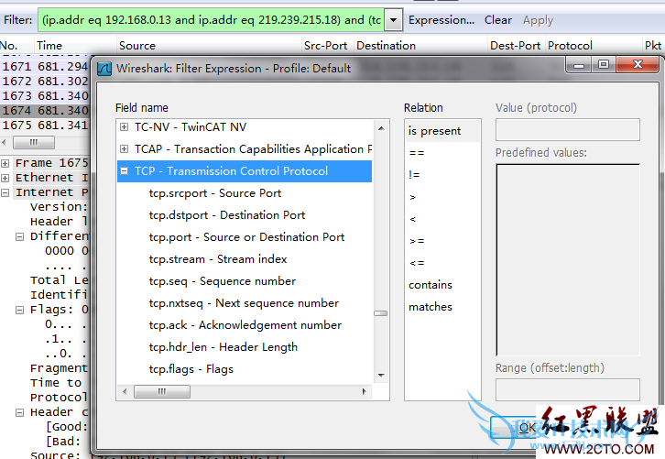The height and width of the screenshot is (459, 665).
Task: Sort by the Destination column header
Action: (x=420, y=46)
